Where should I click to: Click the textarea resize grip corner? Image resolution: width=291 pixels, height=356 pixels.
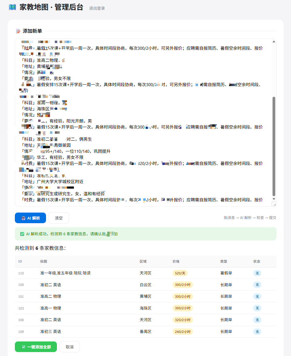point(274,205)
